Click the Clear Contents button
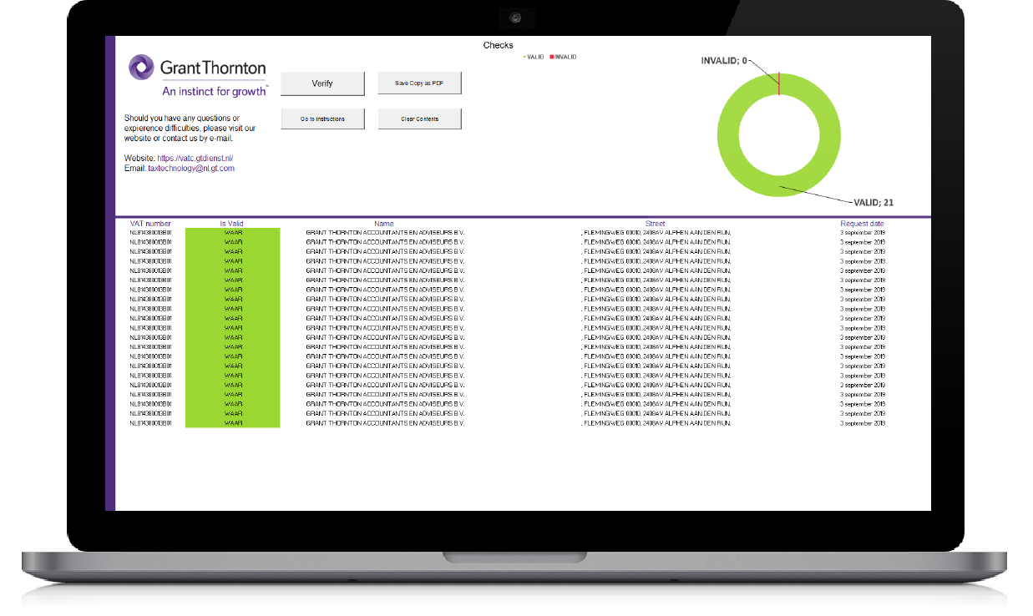Image resolution: width=1033 pixels, height=616 pixels. coord(419,119)
